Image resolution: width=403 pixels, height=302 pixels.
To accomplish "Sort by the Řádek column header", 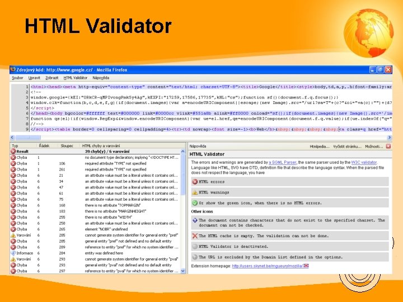I will (x=48, y=145).
